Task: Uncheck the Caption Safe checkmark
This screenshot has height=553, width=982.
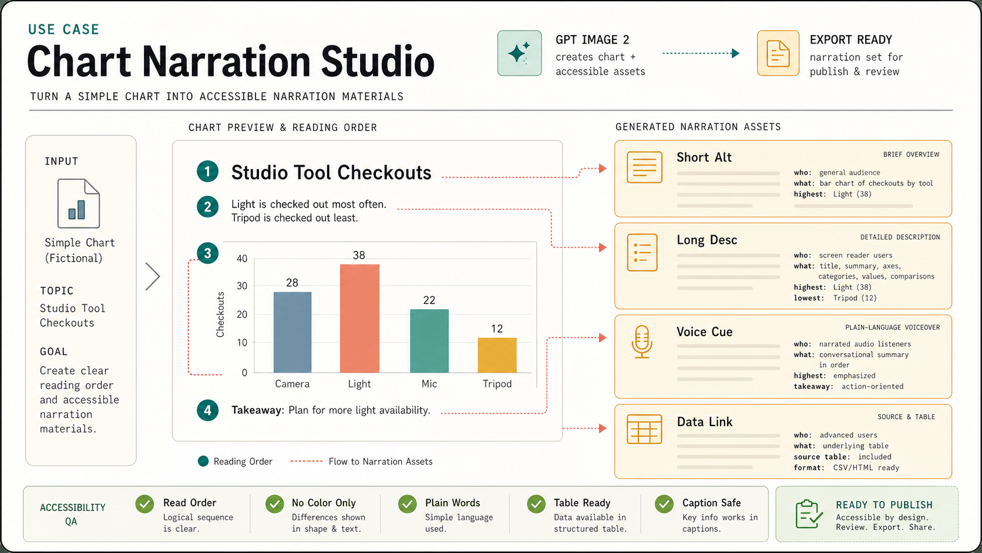Action: pyautogui.click(x=664, y=504)
